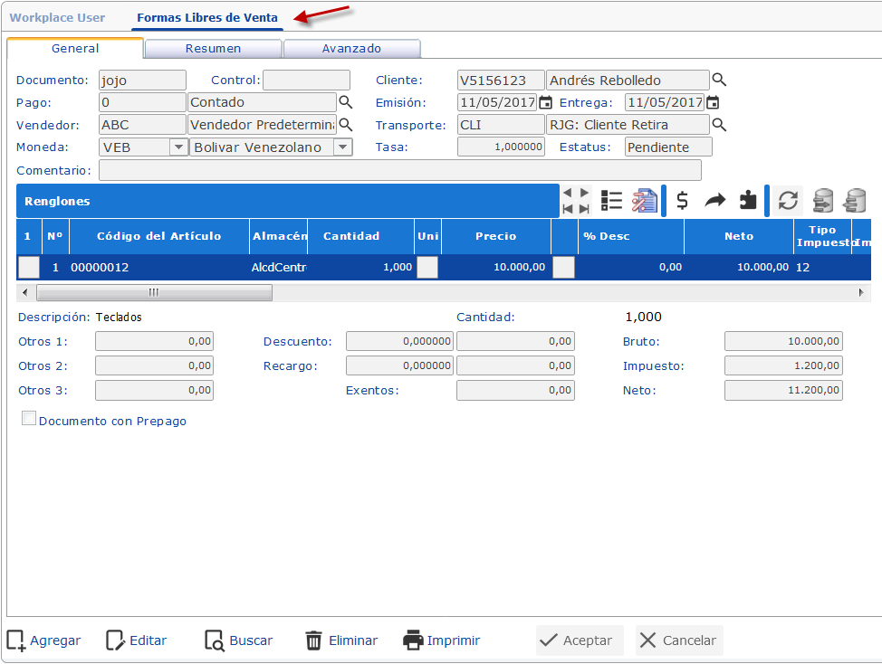Click the Imprimir button

(x=441, y=640)
